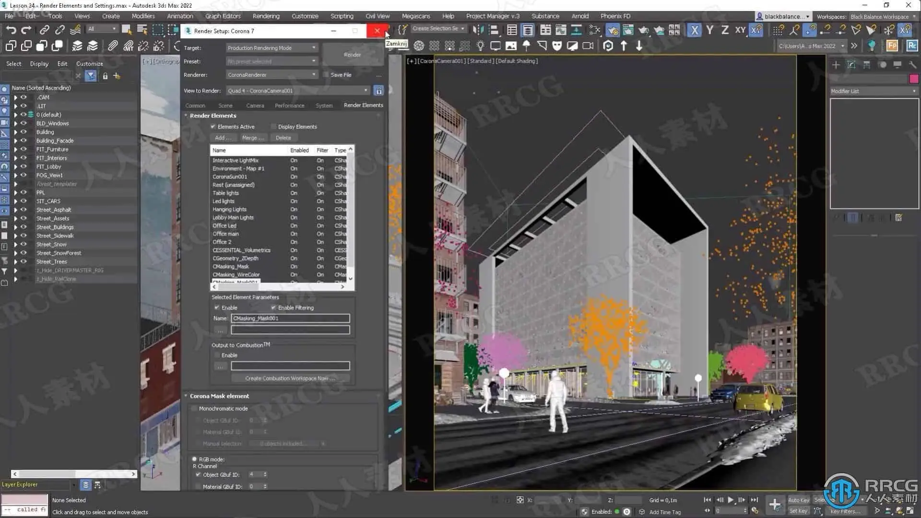This screenshot has height=518, width=921.
Task: Hide the Street_Trees layer eye
Action: click(x=23, y=261)
